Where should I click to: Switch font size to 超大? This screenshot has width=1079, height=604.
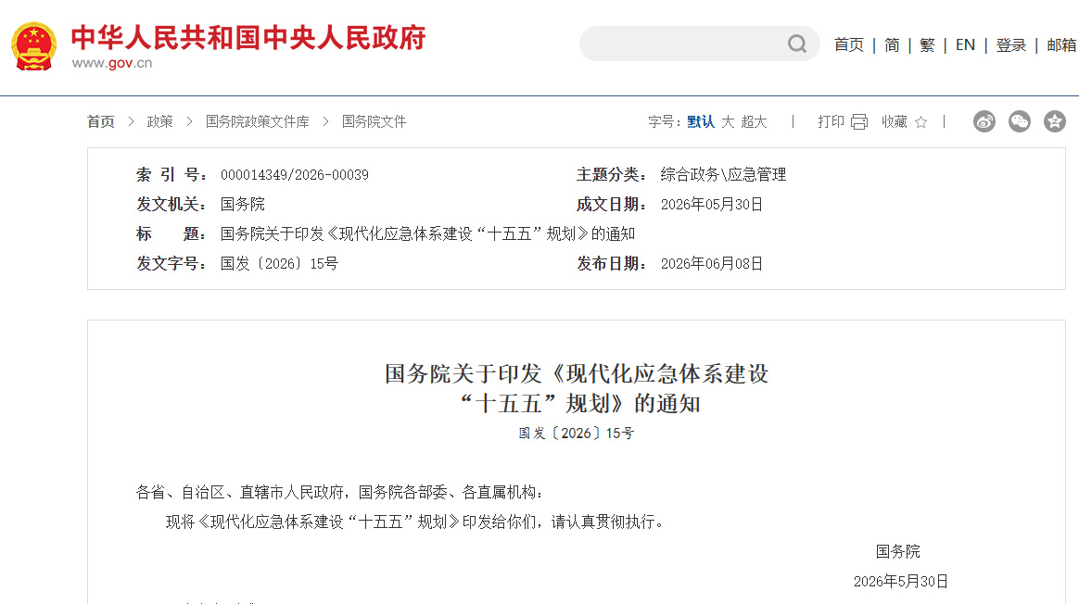pos(754,121)
